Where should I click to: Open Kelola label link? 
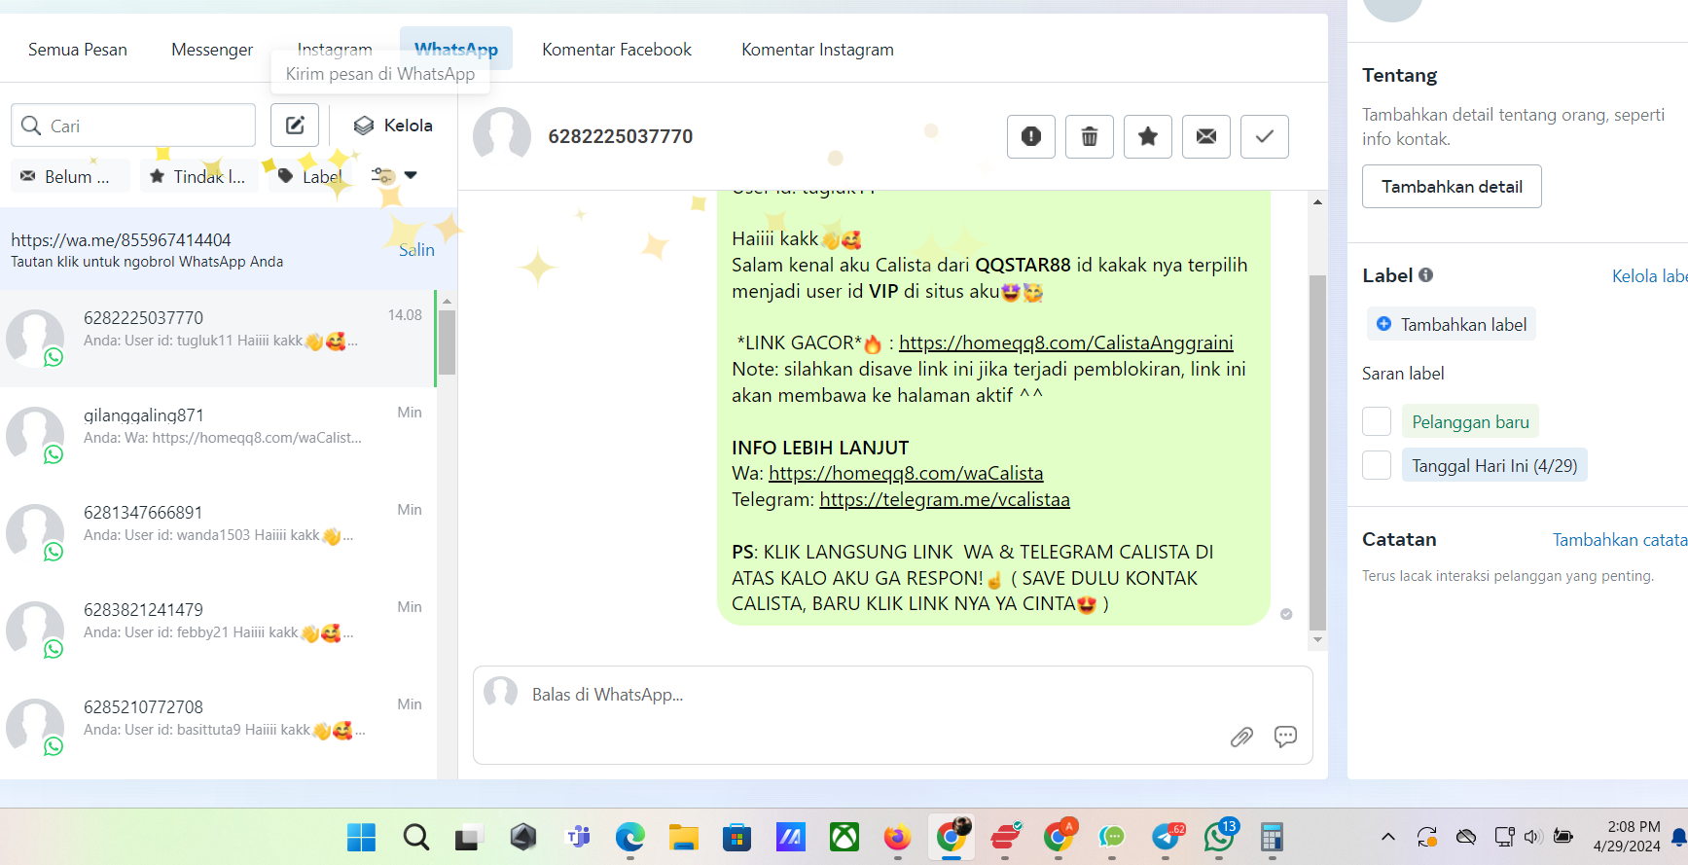[x=1650, y=276]
